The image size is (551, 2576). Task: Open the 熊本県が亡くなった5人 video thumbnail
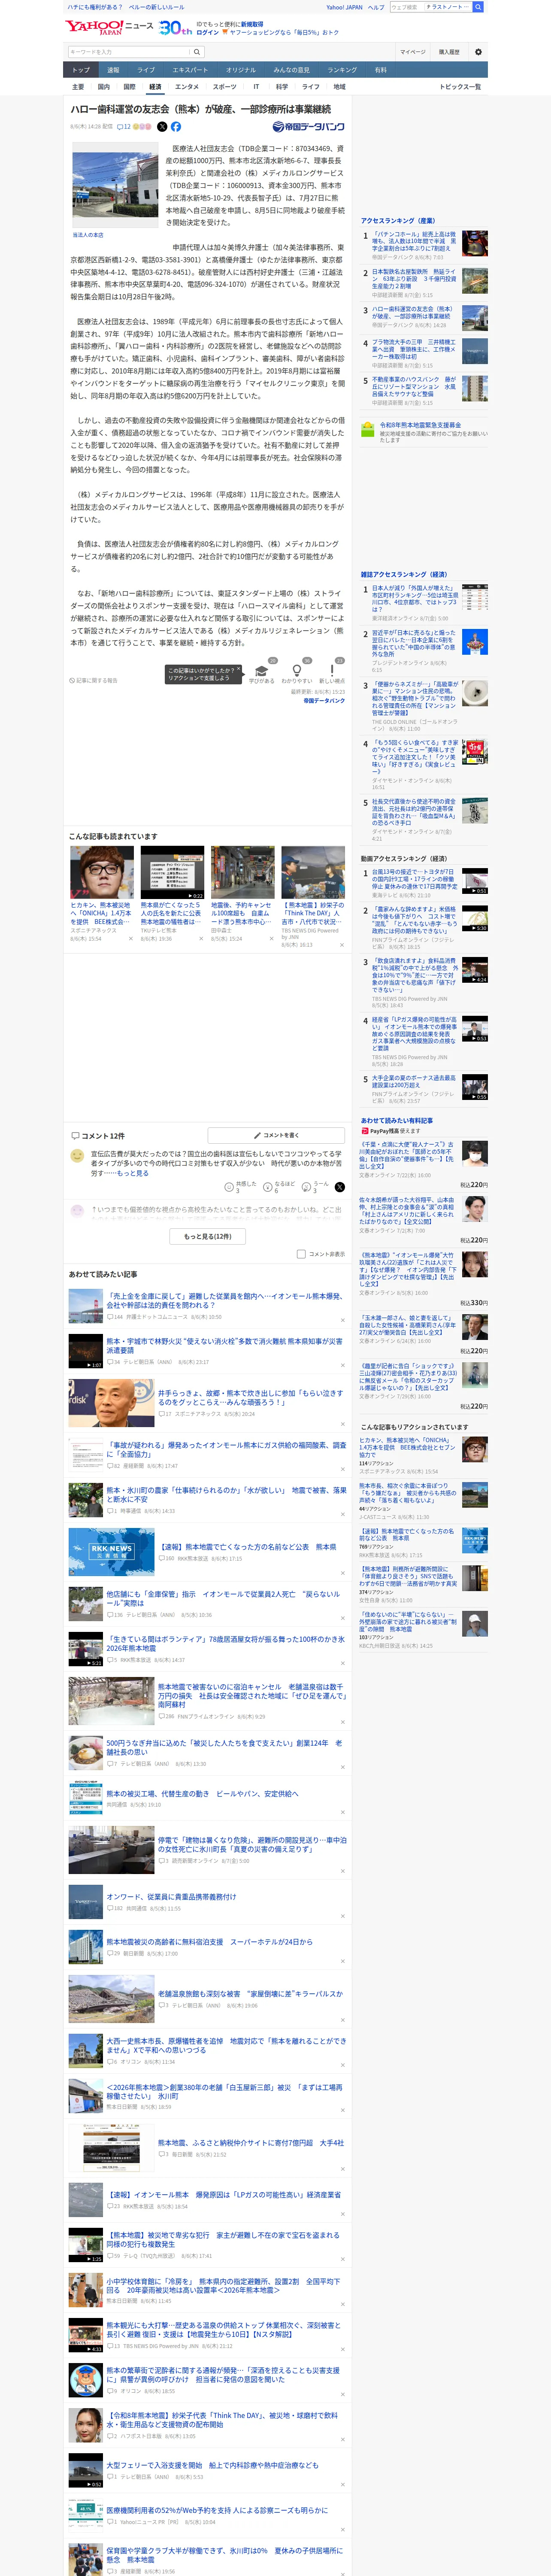pos(172,872)
